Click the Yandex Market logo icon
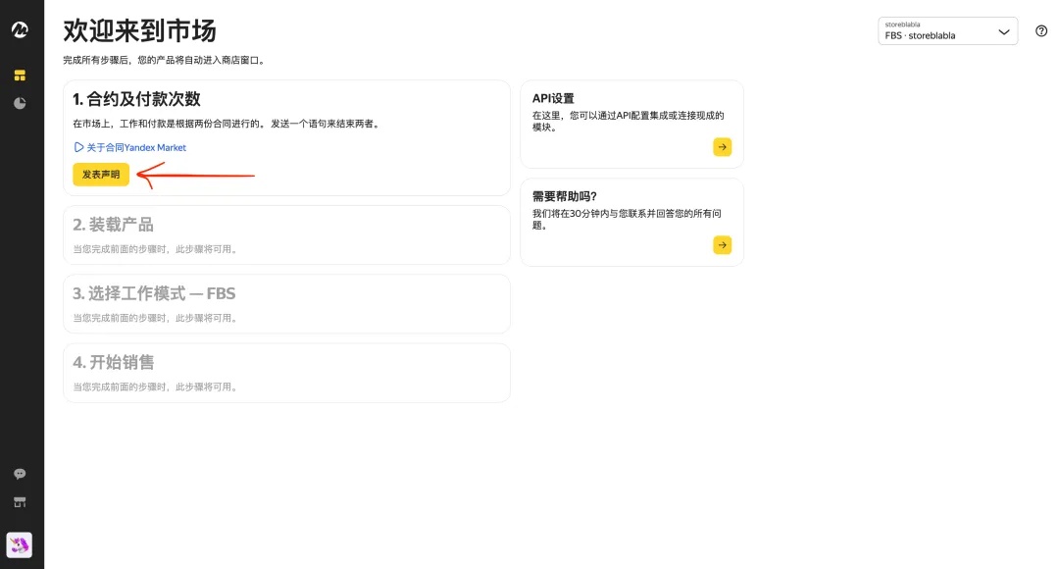Viewport: 1059px width, 569px height. 20,29
